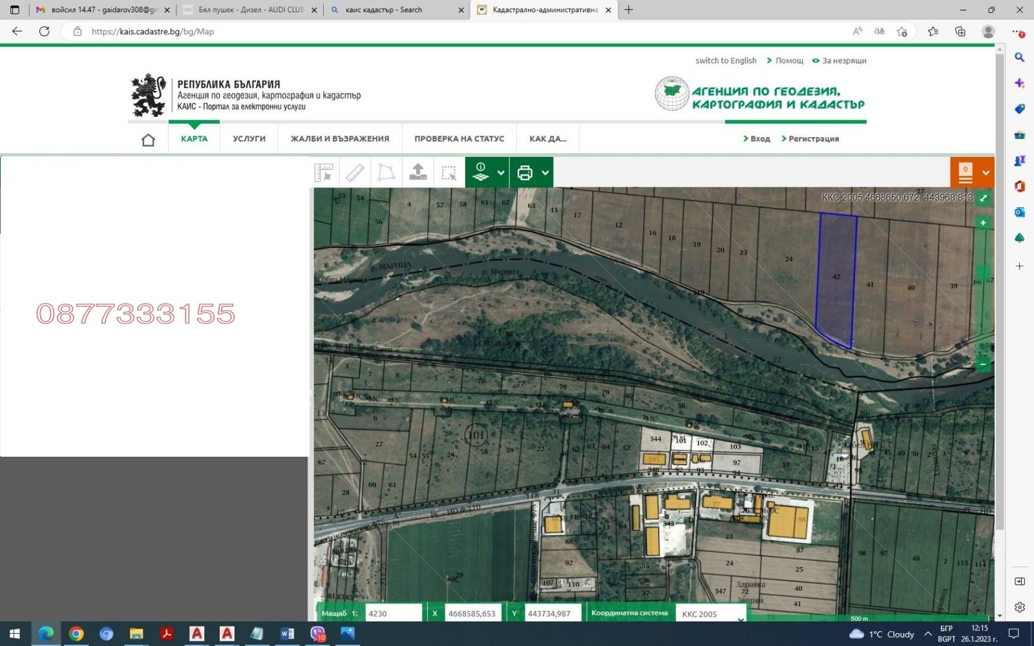This screenshot has width=1034, height=646.
Task: Expand the layers info dropdown arrow
Action: point(501,172)
